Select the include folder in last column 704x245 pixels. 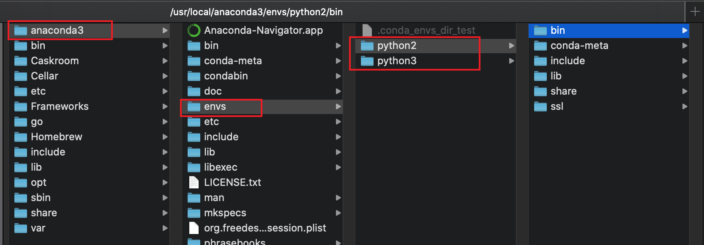(609, 61)
